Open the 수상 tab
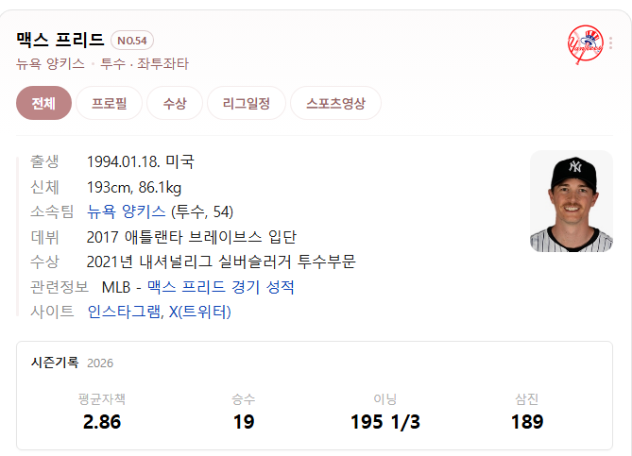This screenshot has height=456, width=632. pyautogui.click(x=175, y=103)
